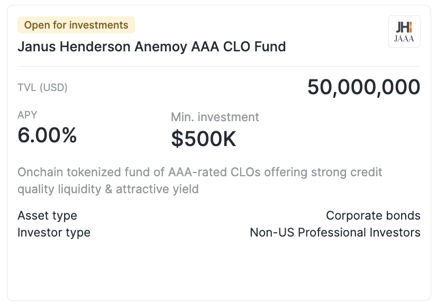Screen dimensions: 437x308
Task: Select the $500K minimum investment value
Action: [203, 139]
